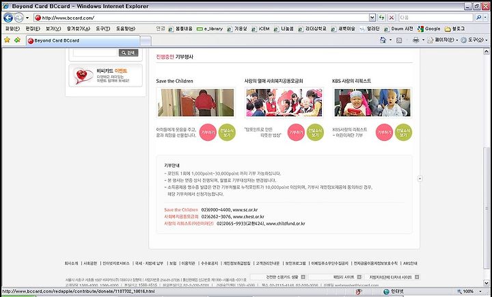Screen dimensions: 492x297
Task: Click green news button under 사랑의 열매
Action: (315, 132)
